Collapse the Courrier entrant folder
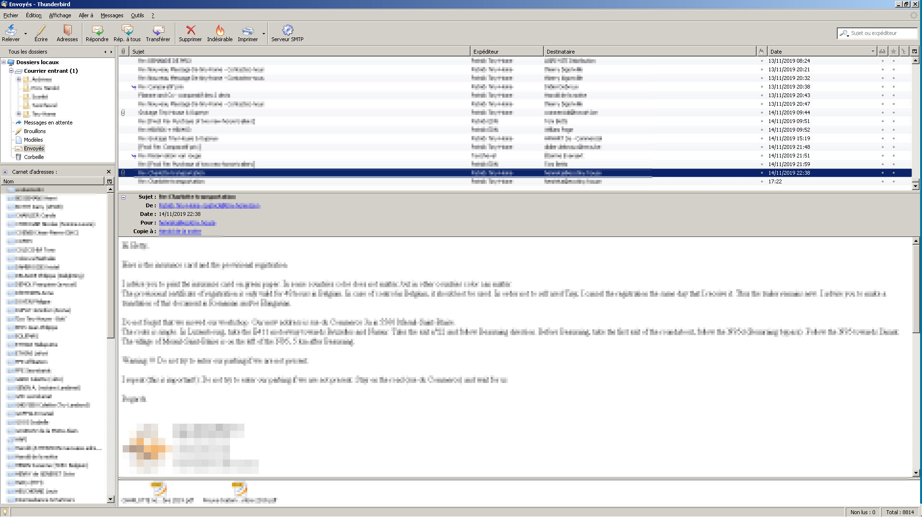 click(x=11, y=71)
